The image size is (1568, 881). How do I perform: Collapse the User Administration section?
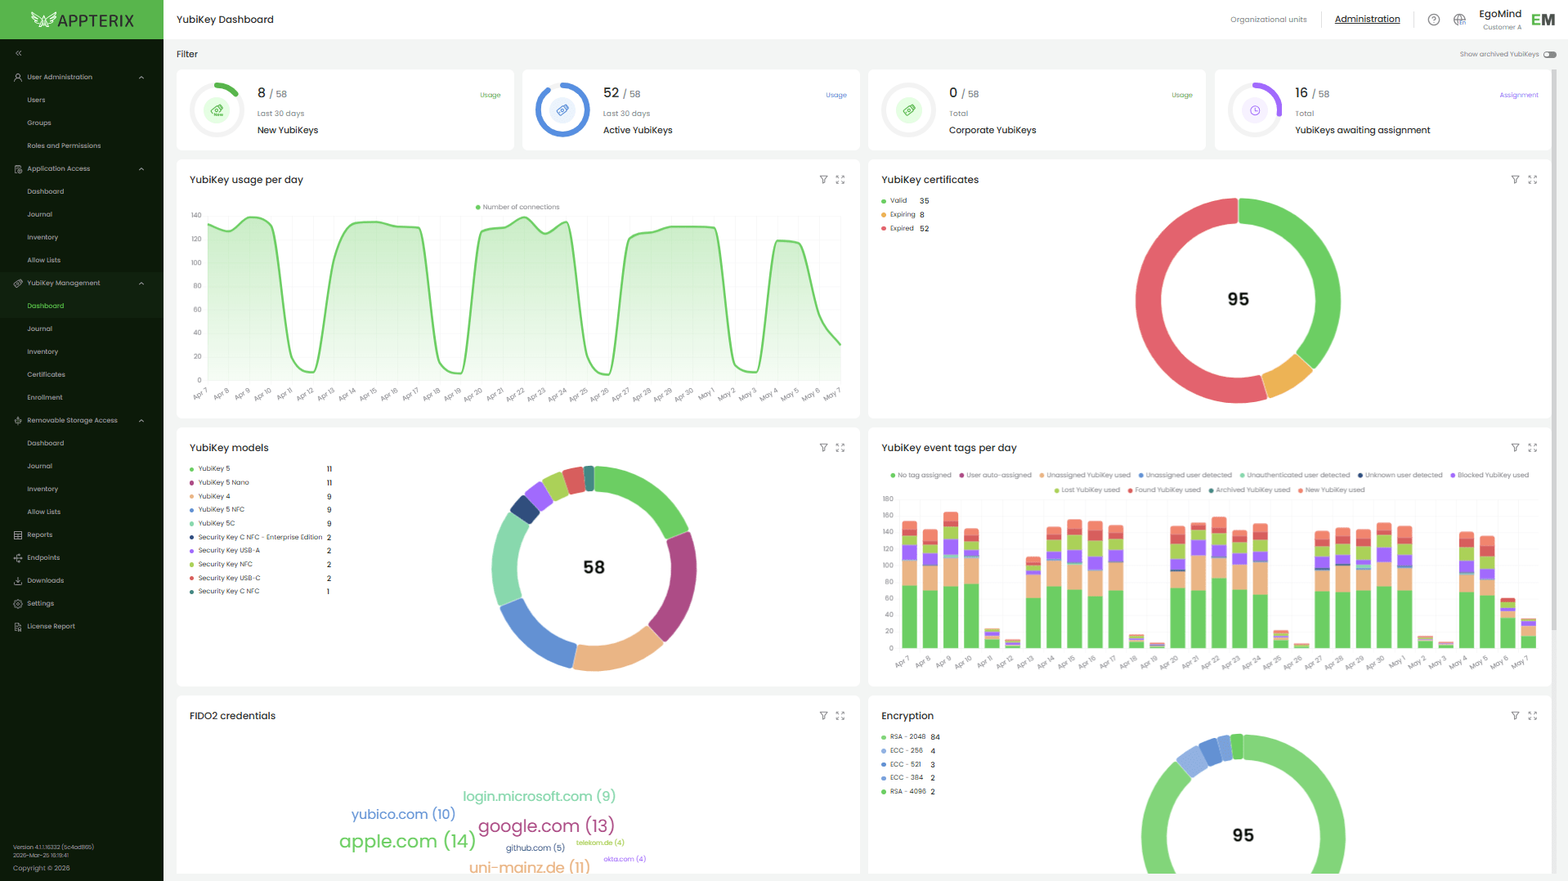pos(141,78)
